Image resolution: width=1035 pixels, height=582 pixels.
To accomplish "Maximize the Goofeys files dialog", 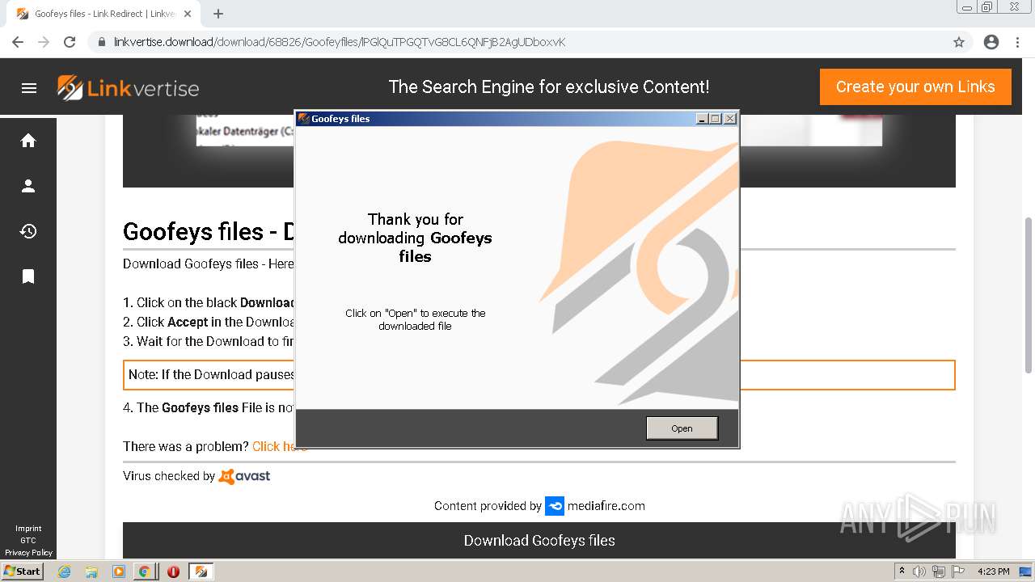I will pos(716,119).
